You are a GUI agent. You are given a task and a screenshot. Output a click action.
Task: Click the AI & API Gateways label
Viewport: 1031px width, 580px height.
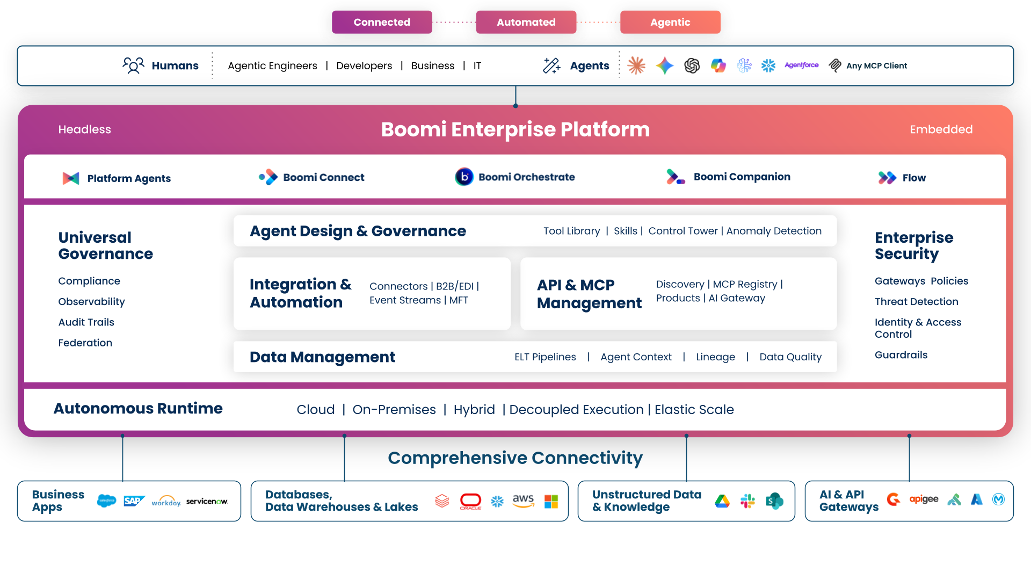tap(849, 501)
